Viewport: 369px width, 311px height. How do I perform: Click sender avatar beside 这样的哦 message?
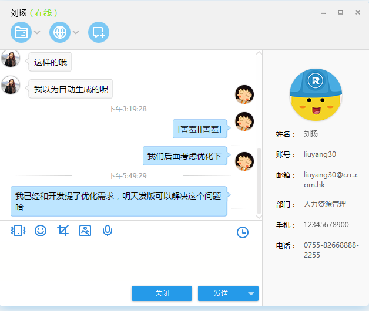coord(11,59)
